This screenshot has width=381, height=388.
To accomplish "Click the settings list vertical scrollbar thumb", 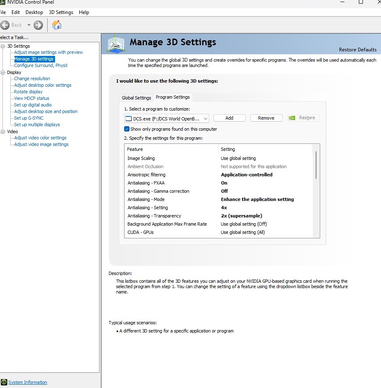I will (x=316, y=165).
